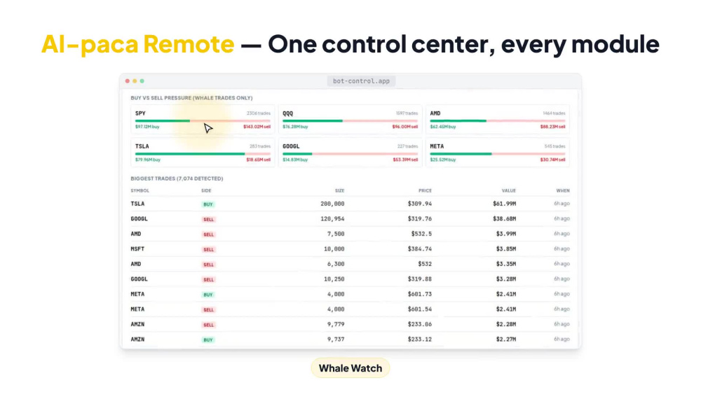The width and height of the screenshot is (701, 394).
Task: Click the green maximize window dot
Action: click(x=142, y=81)
